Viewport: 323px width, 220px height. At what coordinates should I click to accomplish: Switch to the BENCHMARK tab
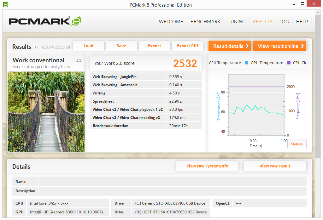205,22
